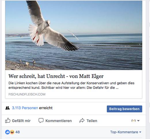Click the blue Like reaction icon
Viewport: 150px width, 139px height.
click(7, 132)
